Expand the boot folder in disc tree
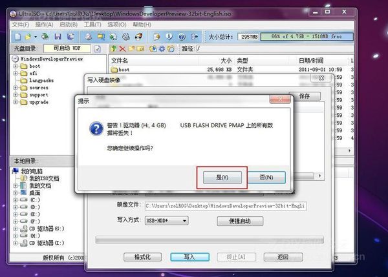Viewport: 388px width, 277px height. (x=16, y=67)
